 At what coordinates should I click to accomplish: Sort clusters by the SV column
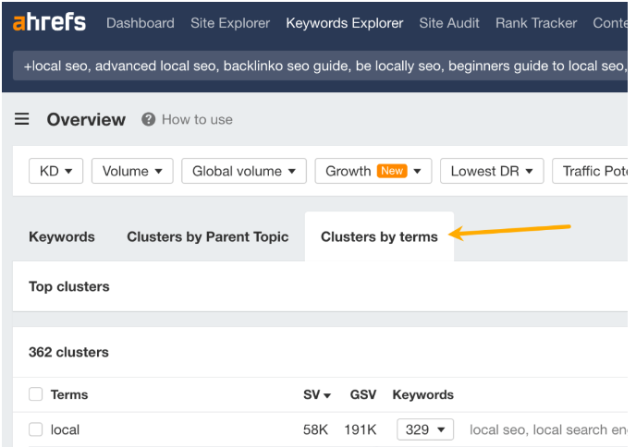(317, 394)
